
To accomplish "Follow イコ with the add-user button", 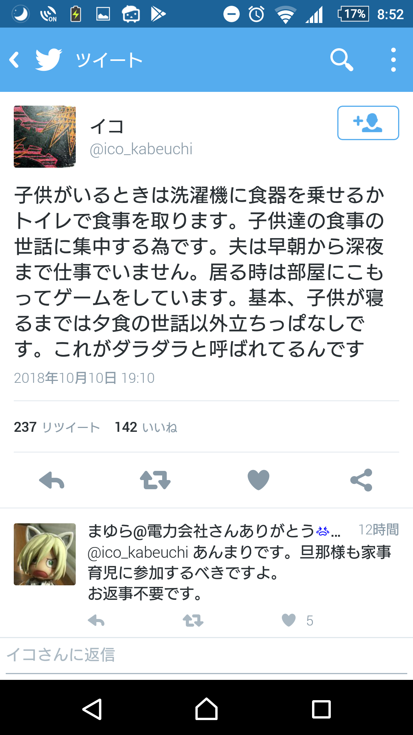I will 368,123.
